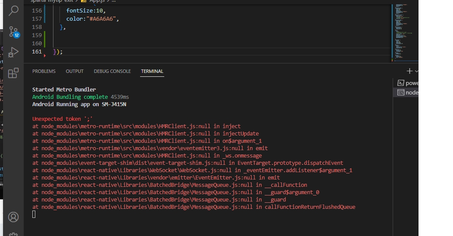Viewport: 453px width, 236px height.
Task: Click line number 159 in gutter
Action: (37, 35)
